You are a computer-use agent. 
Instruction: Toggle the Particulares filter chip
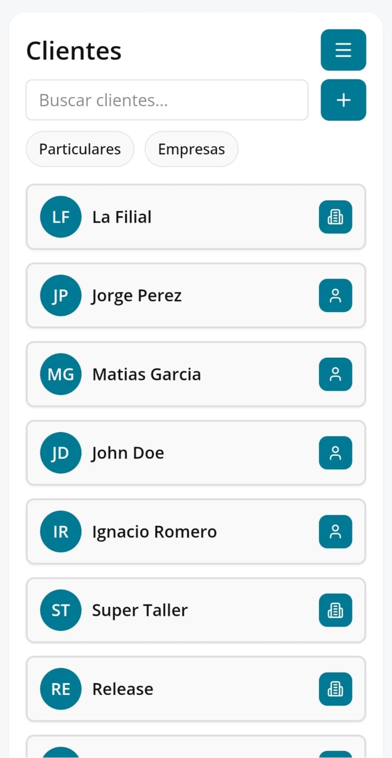pyautogui.click(x=80, y=149)
